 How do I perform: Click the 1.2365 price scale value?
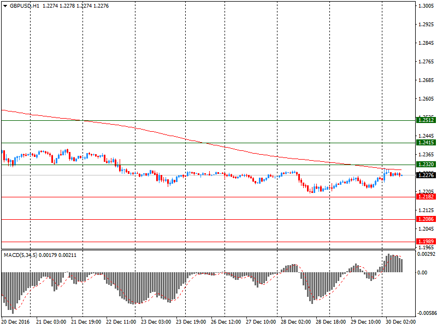click(x=426, y=155)
